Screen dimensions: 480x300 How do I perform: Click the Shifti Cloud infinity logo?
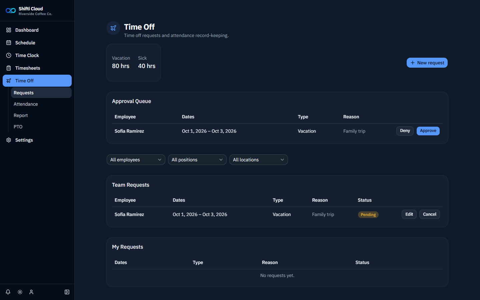click(11, 11)
